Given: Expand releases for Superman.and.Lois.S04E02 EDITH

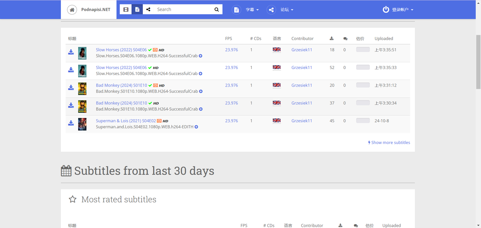Looking at the screenshot, I should coord(196,127).
